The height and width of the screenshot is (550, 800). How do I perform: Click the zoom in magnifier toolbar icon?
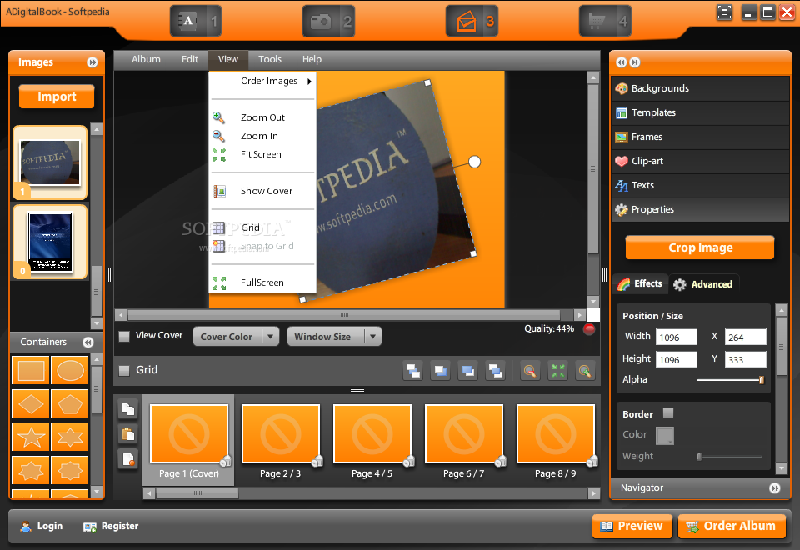point(585,370)
